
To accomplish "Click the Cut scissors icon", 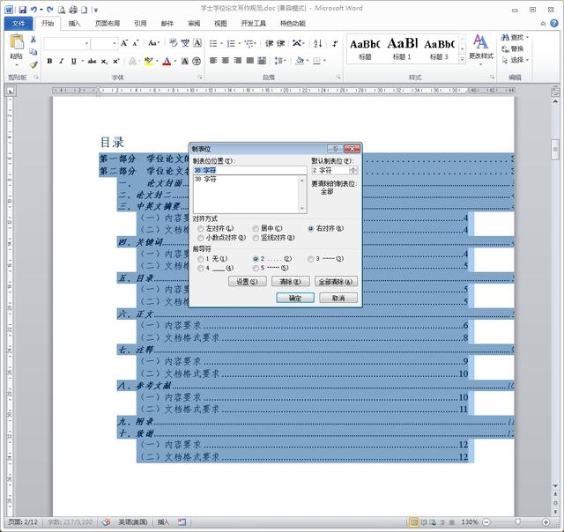I will click(33, 39).
